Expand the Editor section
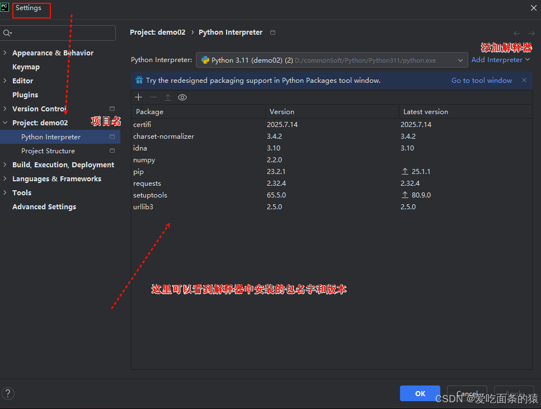541x409 pixels. 5,81
